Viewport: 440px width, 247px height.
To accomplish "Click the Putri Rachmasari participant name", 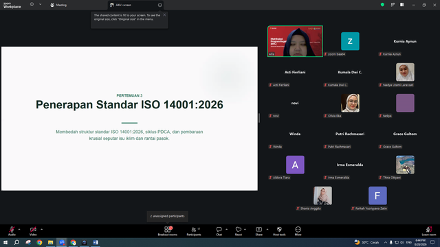I will pos(350,134).
